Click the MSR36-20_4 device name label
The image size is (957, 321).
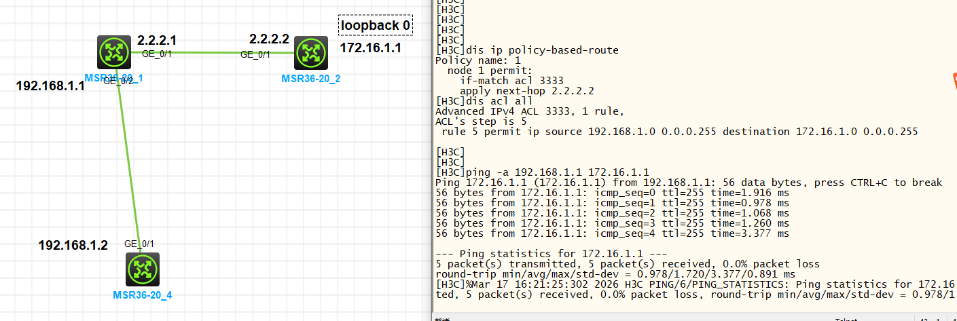tap(143, 295)
